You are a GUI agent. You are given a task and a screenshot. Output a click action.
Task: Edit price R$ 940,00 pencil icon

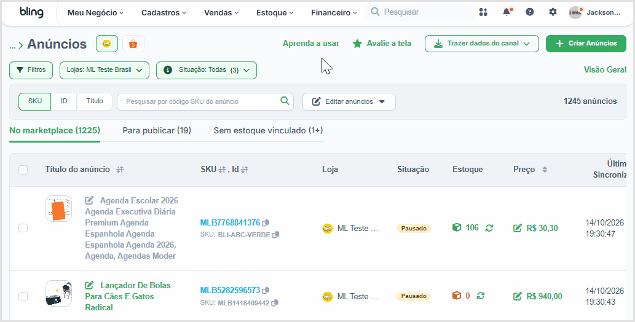click(518, 296)
